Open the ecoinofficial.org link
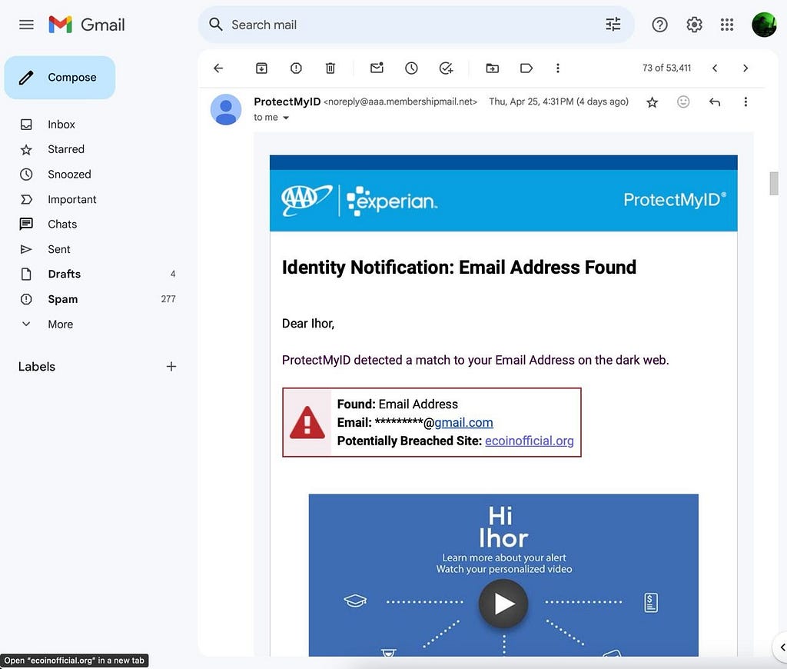 pyautogui.click(x=529, y=441)
